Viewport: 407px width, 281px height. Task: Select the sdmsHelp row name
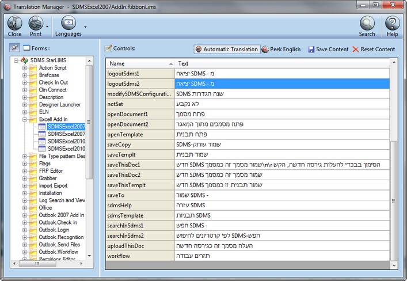140,206
